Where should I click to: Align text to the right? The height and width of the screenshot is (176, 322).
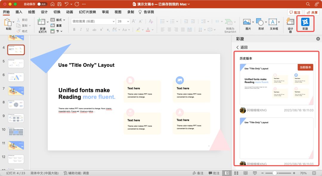tap(176, 30)
